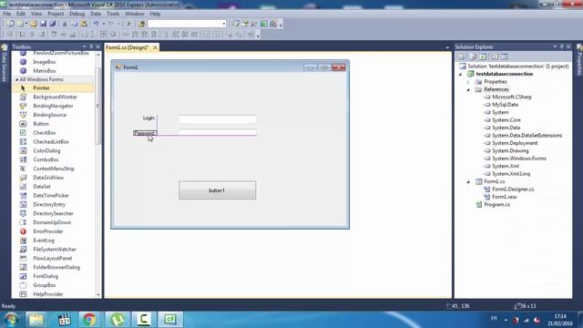583x328 pixels.
Task: Open the Debug menu
Action: (77, 14)
